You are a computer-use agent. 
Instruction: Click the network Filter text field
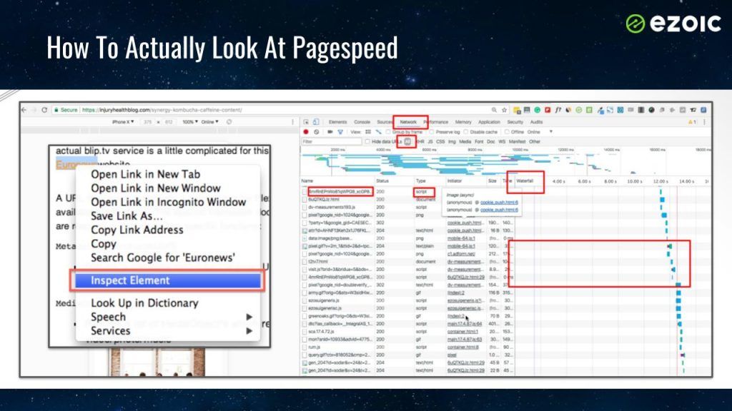332,141
